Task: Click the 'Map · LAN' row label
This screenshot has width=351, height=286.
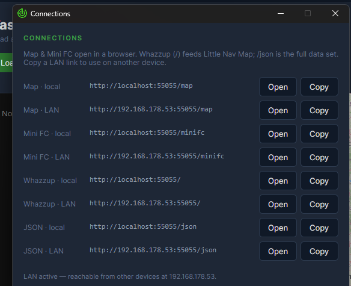Action: click(x=41, y=110)
